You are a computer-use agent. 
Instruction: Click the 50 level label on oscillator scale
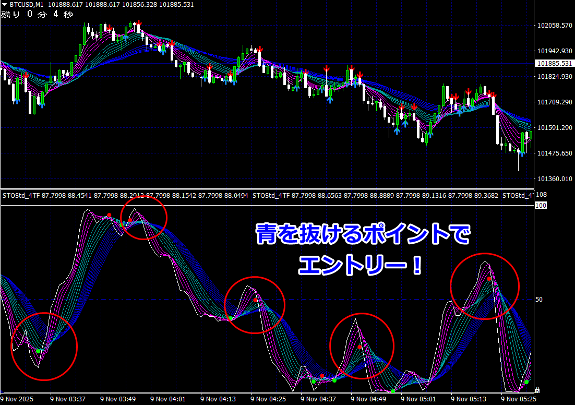coord(540,300)
